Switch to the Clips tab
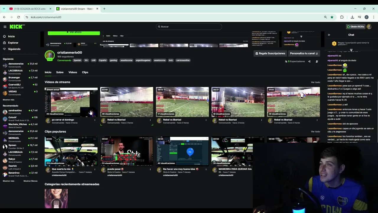This screenshot has width=378, height=213. tap(85, 72)
